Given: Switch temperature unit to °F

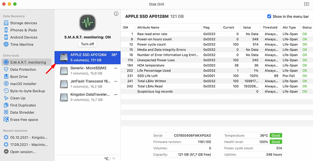Looking at the screenshot, I should pos(113,159).
